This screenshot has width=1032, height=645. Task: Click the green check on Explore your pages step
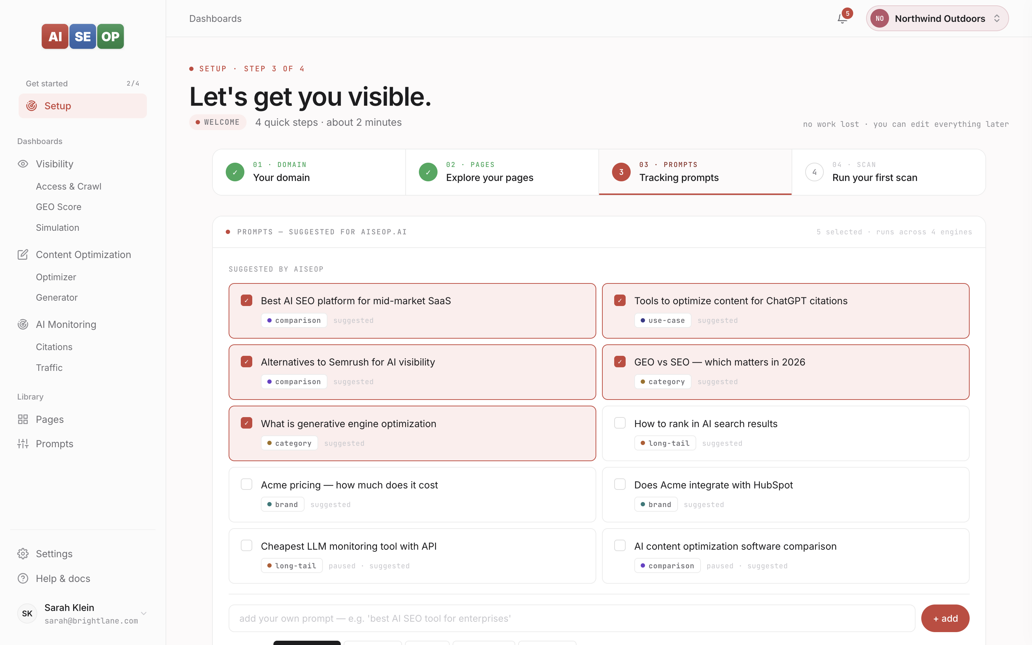pyautogui.click(x=428, y=172)
